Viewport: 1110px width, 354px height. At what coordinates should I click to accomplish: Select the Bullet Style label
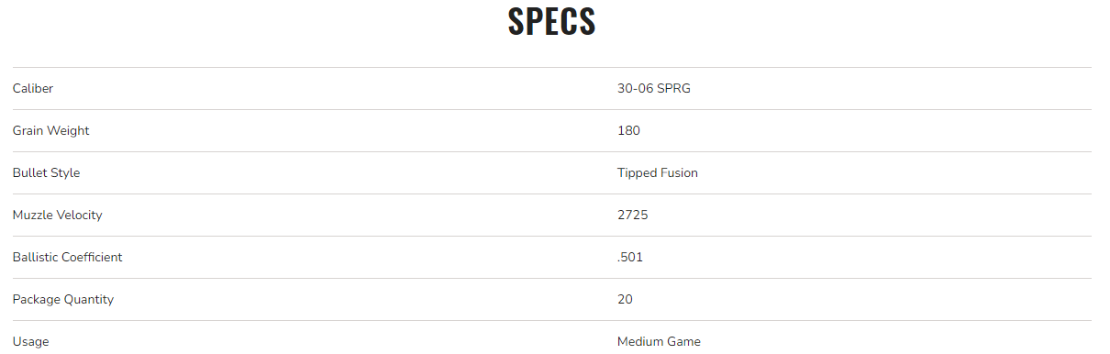coord(47,172)
